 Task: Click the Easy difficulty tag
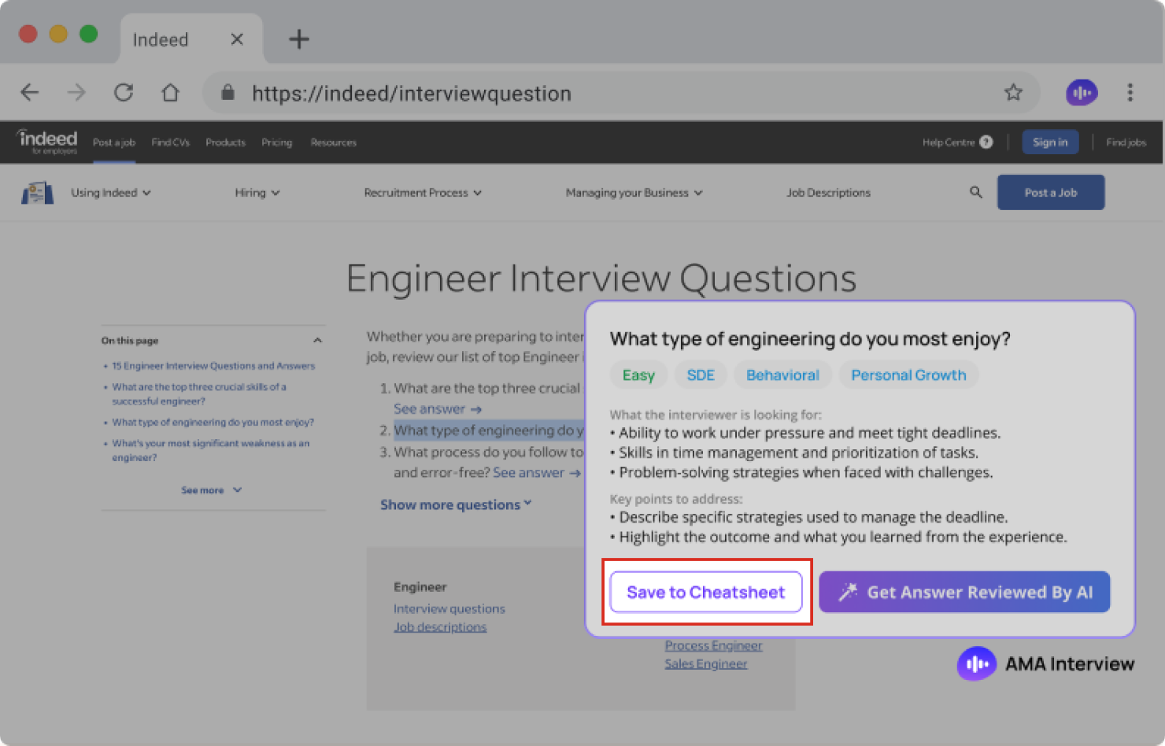[638, 375]
